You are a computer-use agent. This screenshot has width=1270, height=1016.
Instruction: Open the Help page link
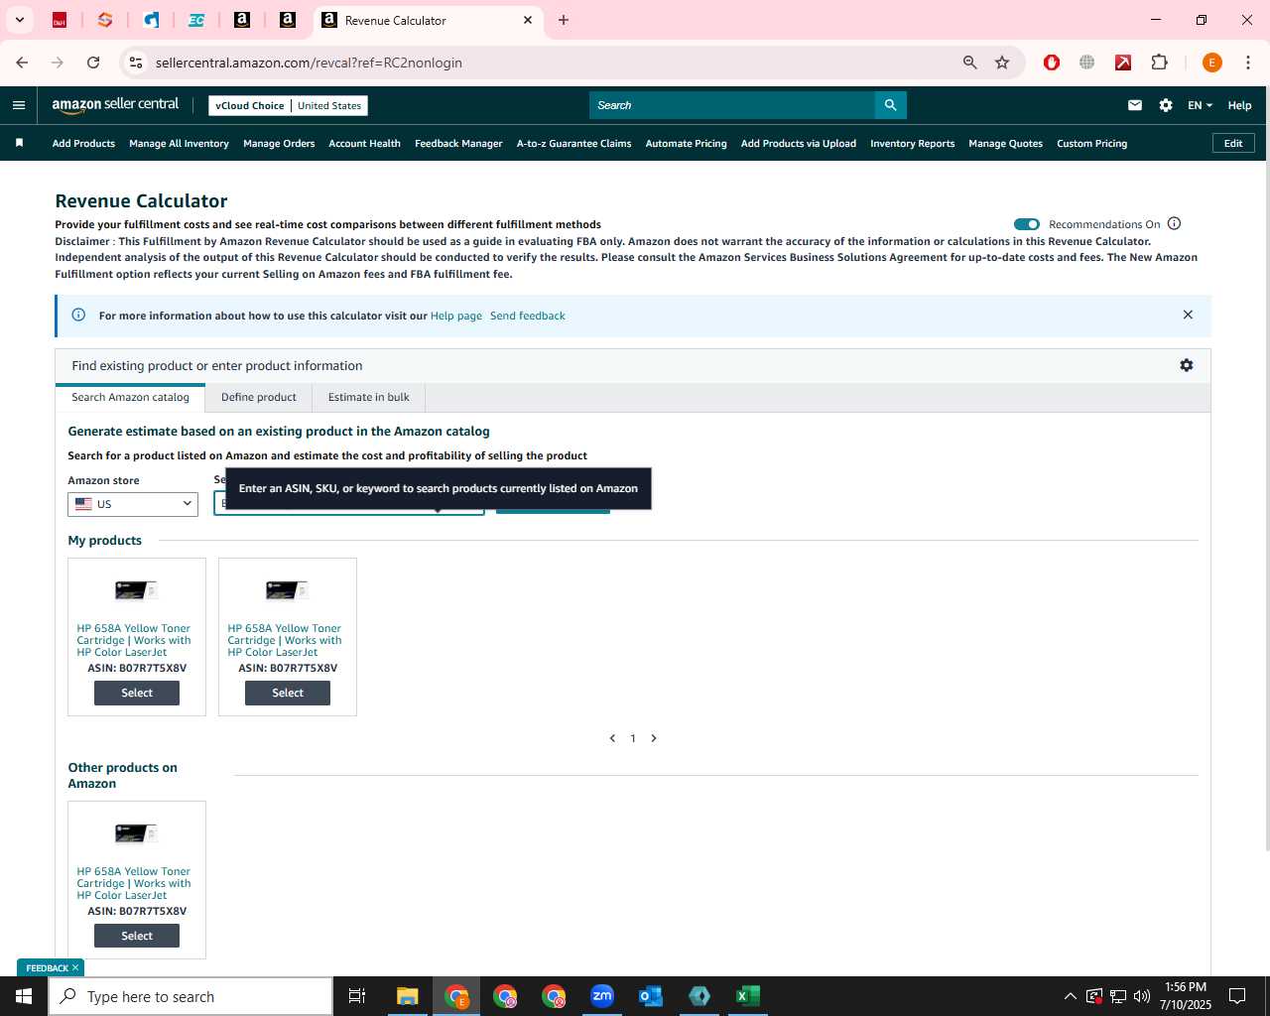pyautogui.click(x=455, y=316)
